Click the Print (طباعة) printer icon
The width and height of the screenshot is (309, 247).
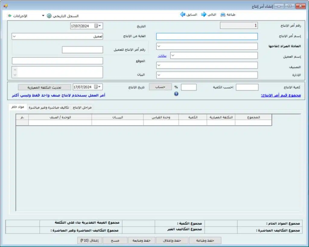(x=223, y=14)
